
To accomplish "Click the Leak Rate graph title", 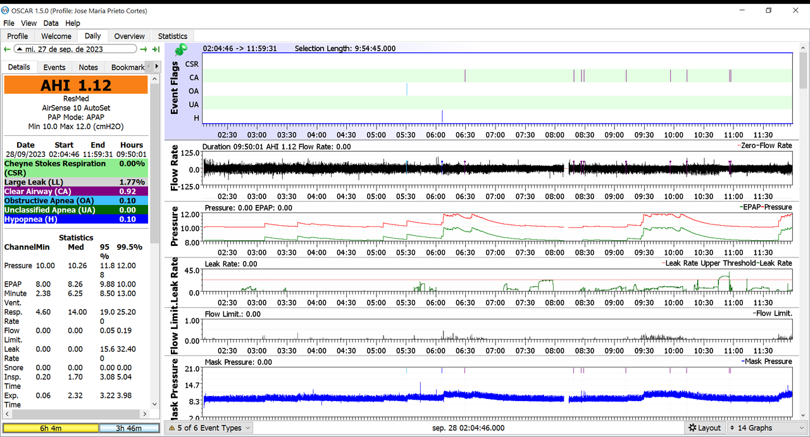I will click(x=176, y=278).
